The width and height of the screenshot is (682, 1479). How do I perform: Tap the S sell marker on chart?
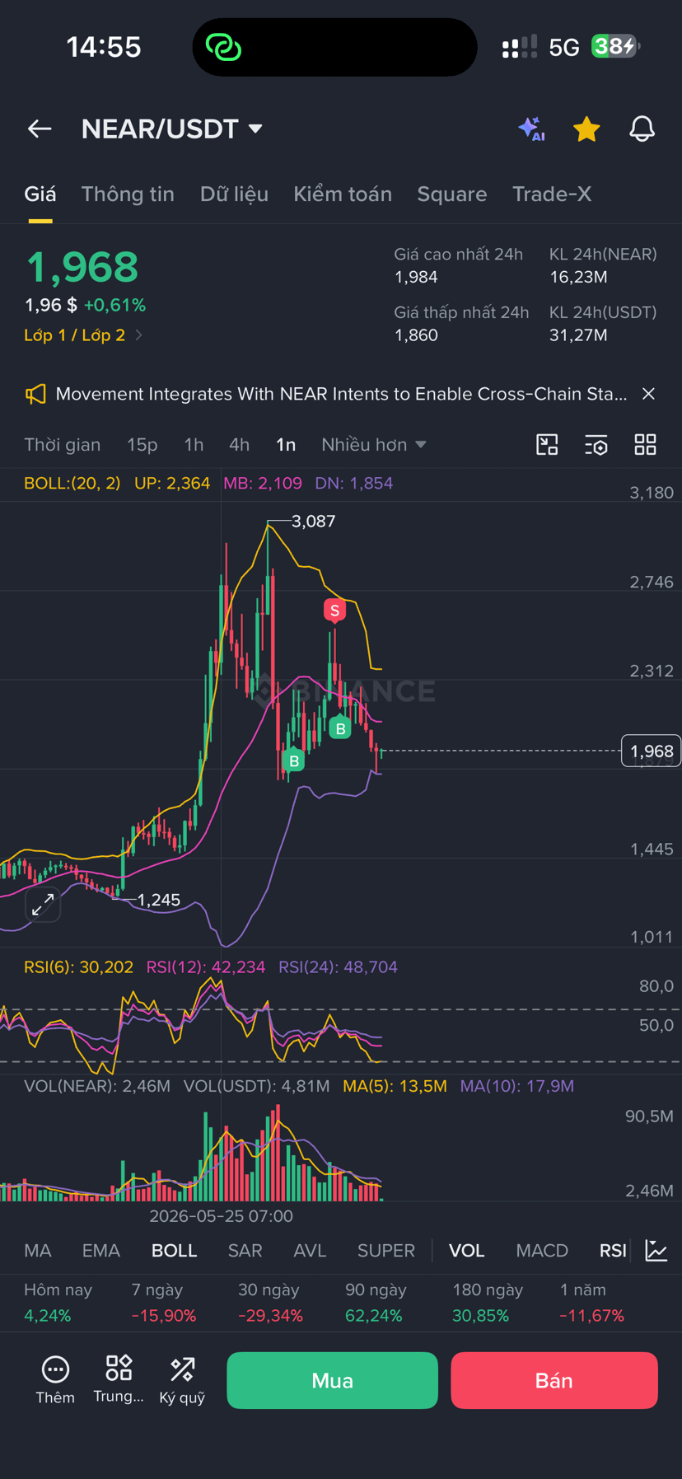[x=334, y=610]
